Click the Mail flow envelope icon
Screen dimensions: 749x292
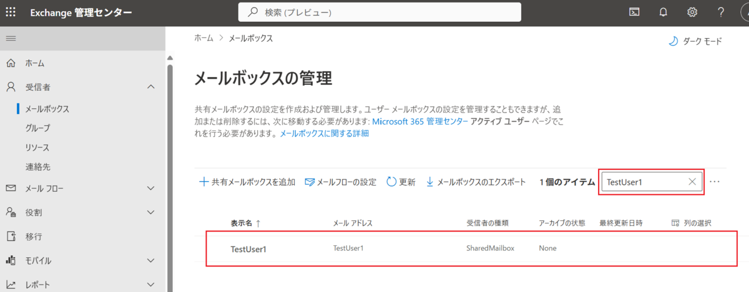11,188
